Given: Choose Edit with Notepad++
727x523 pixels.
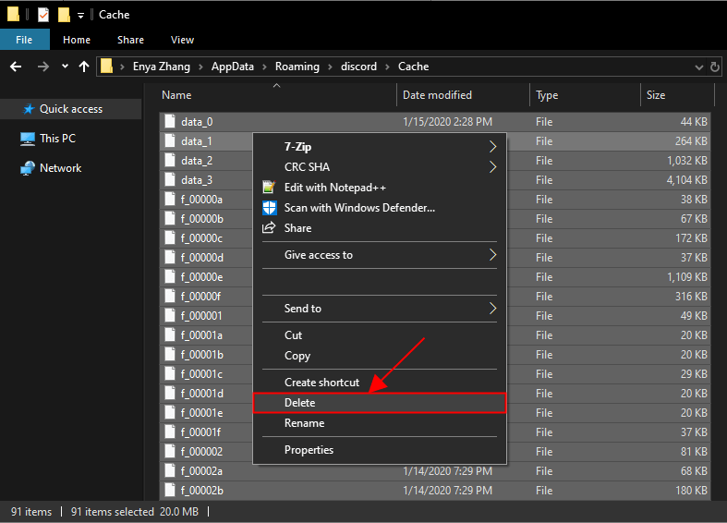Looking at the screenshot, I should click(x=380, y=188).
